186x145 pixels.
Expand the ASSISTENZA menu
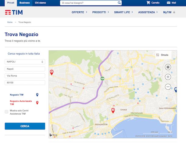tap(148, 12)
